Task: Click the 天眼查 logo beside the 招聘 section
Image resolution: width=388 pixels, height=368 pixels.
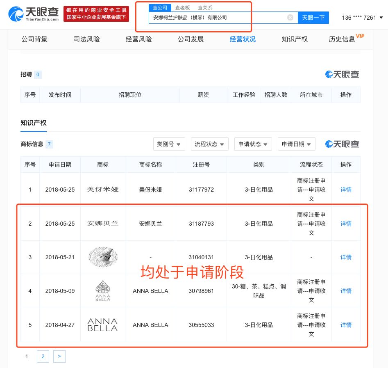Action: coord(342,74)
